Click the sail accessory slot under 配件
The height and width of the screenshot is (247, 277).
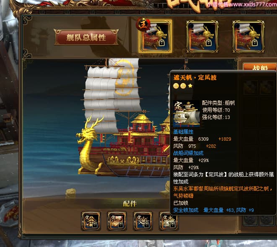(169, 221)
